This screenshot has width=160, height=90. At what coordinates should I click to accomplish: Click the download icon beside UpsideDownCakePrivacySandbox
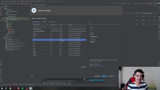49,27
